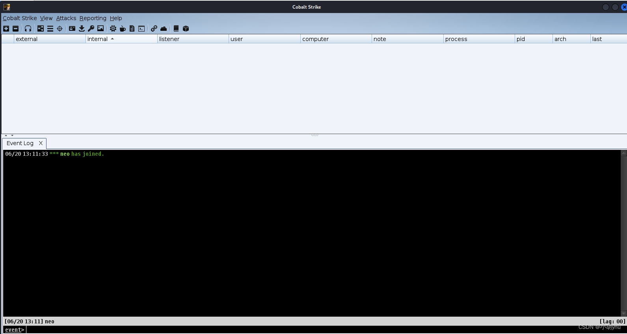The image size is (627, 334).
Task: Click the cube About icon
Action: click(186, 28)
